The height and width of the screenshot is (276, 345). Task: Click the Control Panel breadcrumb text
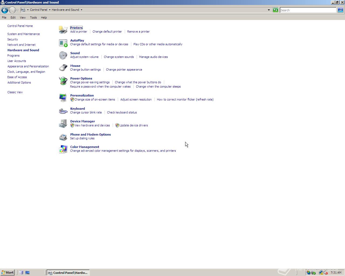[x=38, y=10]
